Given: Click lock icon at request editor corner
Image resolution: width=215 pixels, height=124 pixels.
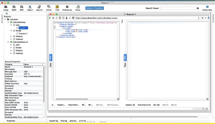Looking at the screenshot, I should click(118, 99).
